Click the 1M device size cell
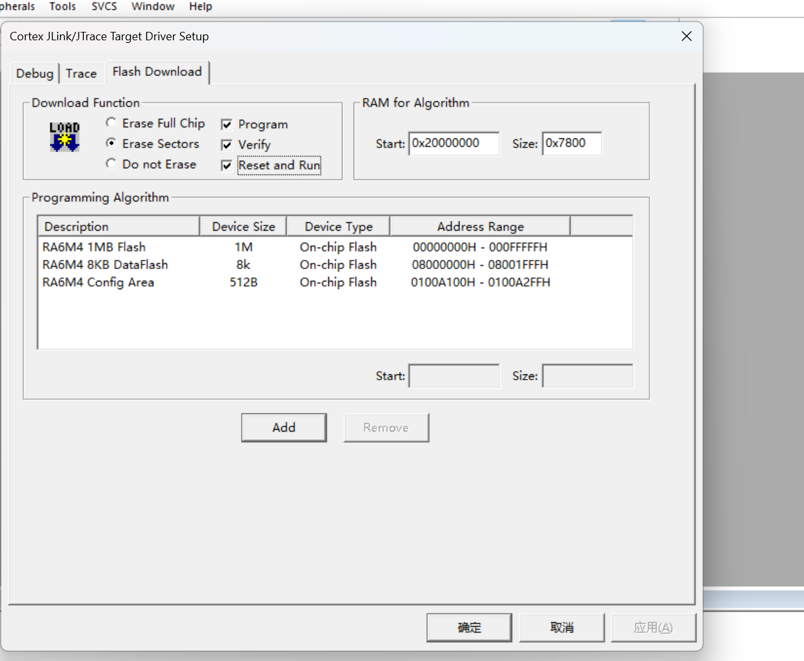804x661 pixels. coord(244,247)
